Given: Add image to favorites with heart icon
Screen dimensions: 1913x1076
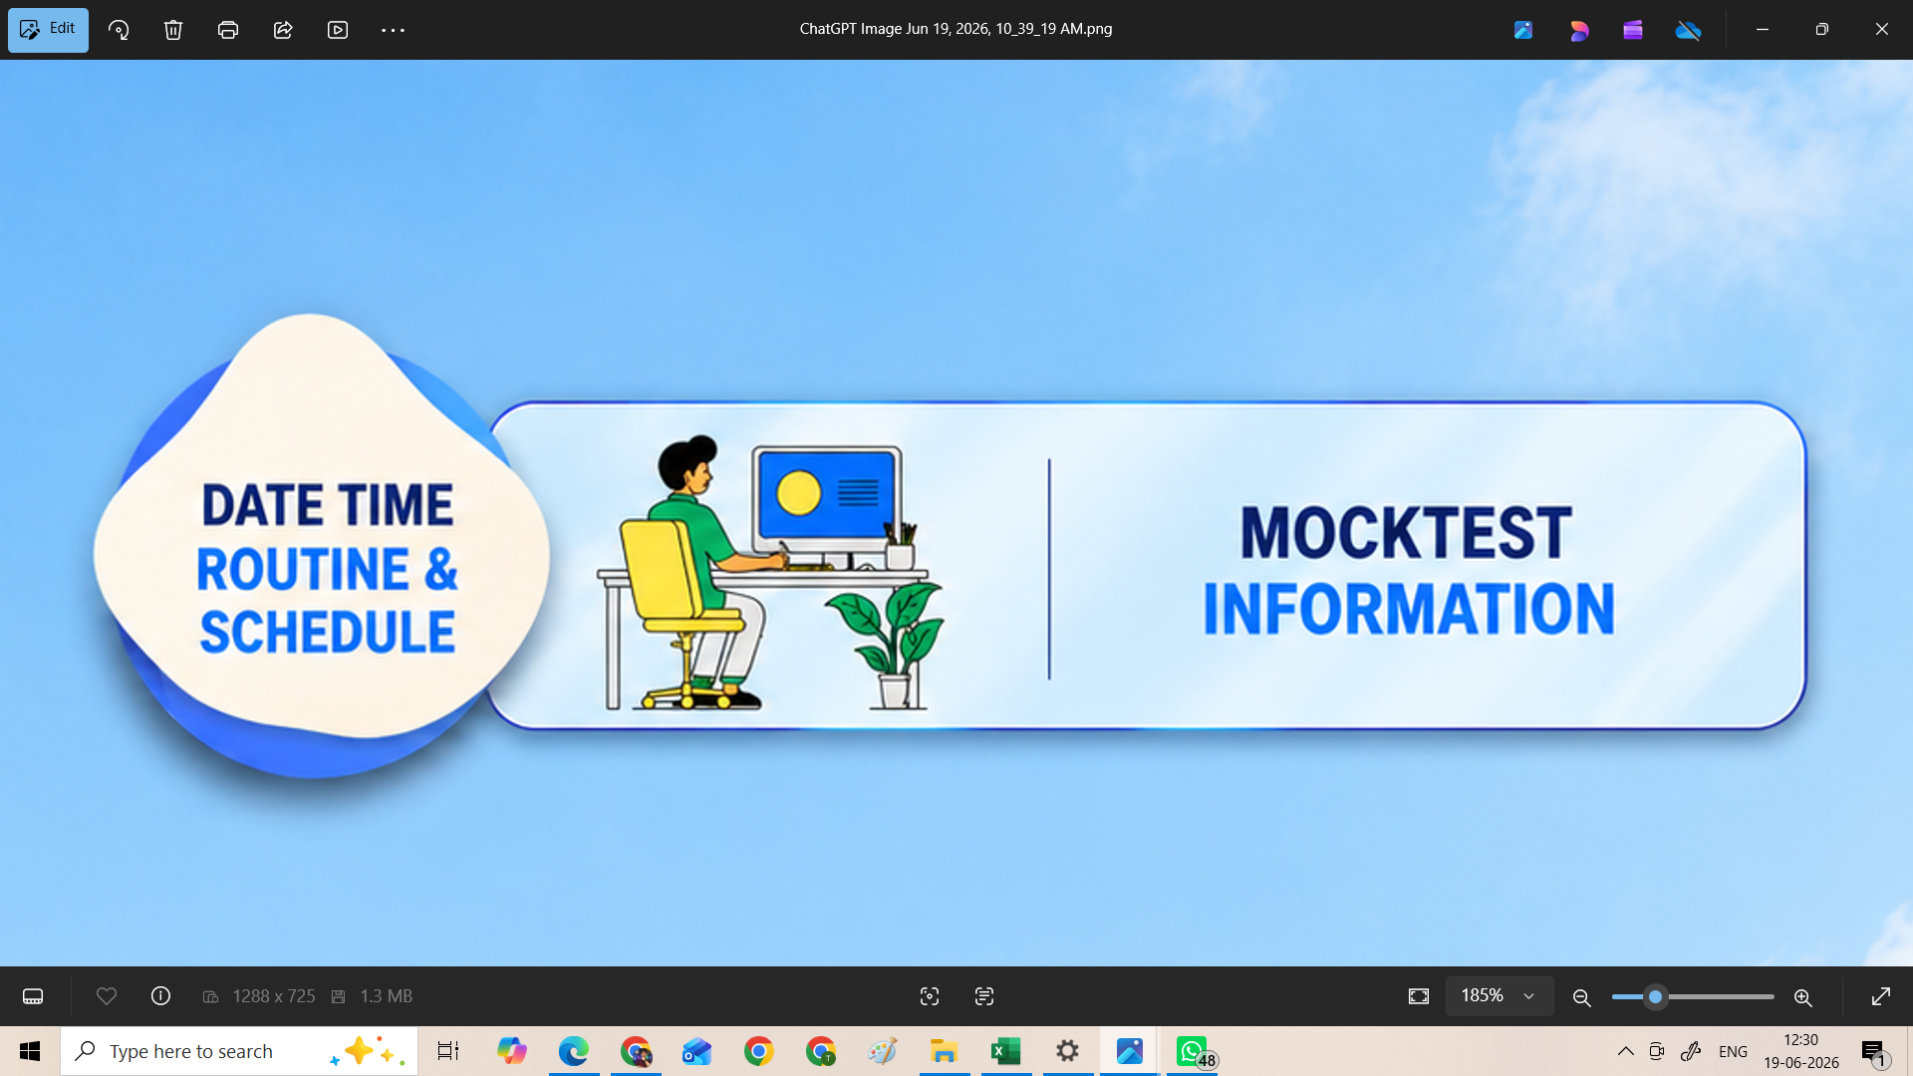Looking at the screenshot, I should pyautogui.click(x=107, y=996).
